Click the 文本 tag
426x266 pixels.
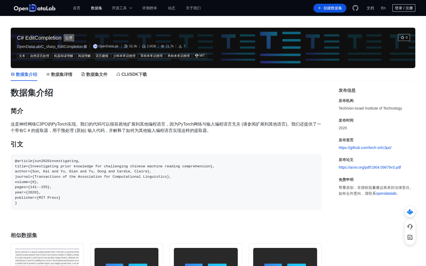tap(22, 56)
